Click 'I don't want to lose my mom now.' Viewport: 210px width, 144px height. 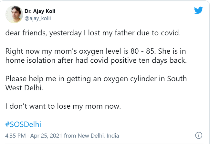coord(63,106)
